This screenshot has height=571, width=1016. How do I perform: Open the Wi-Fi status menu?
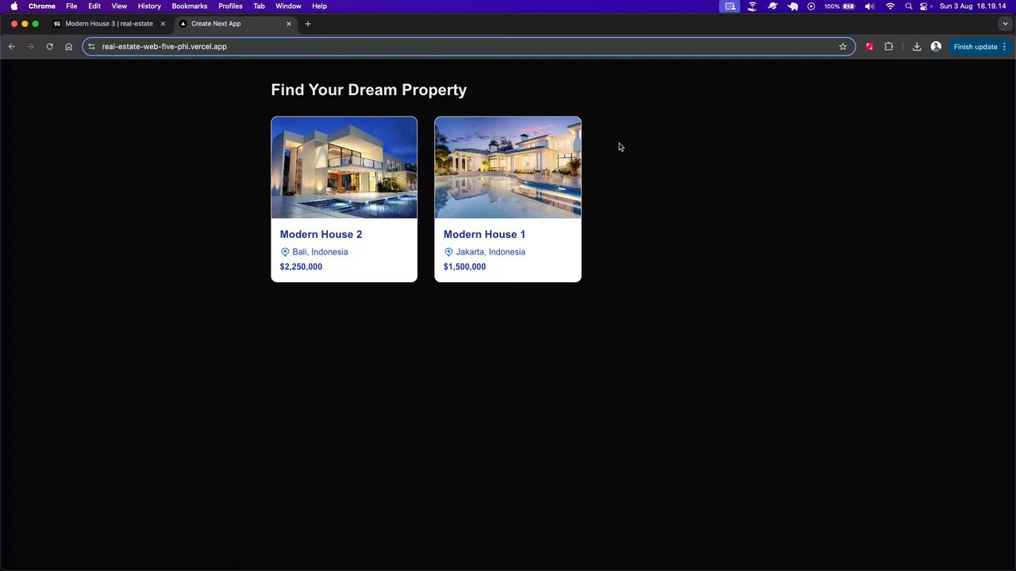click(x=890, y=6)
